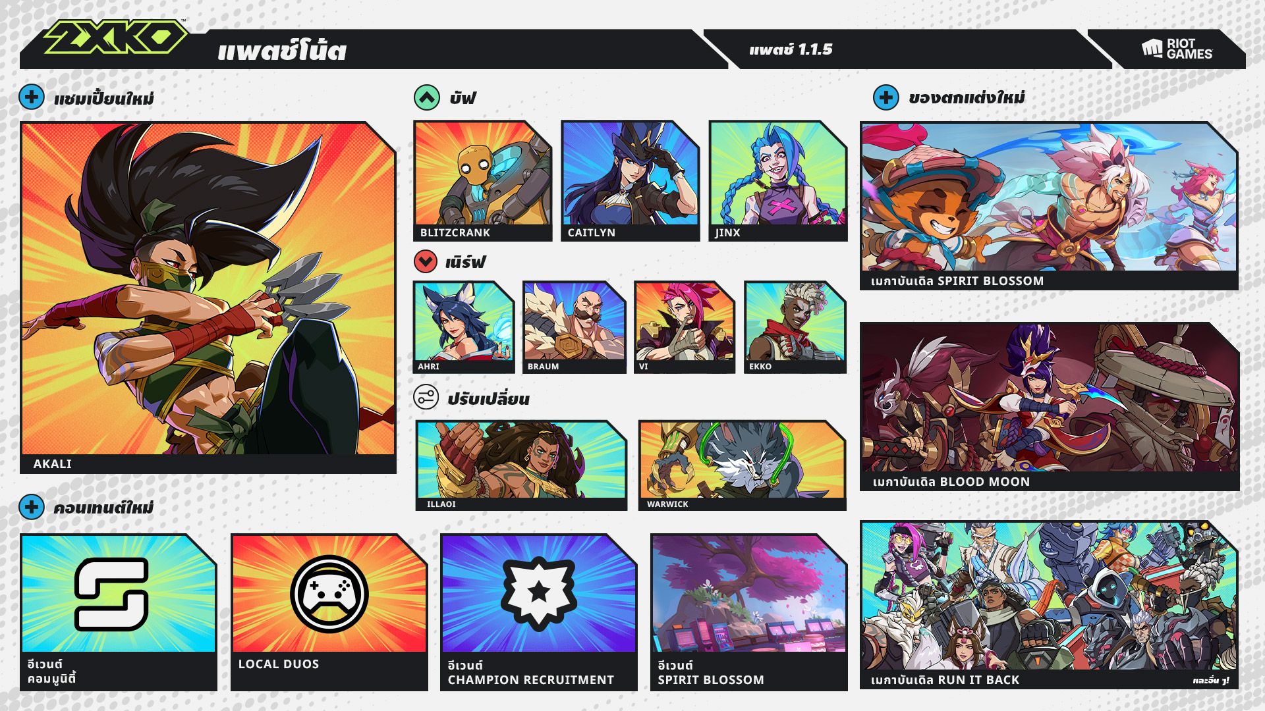Screen dimensions: 1265x711
Task: Click the green up-arrow buff icon
Action: tap(427, 97)
